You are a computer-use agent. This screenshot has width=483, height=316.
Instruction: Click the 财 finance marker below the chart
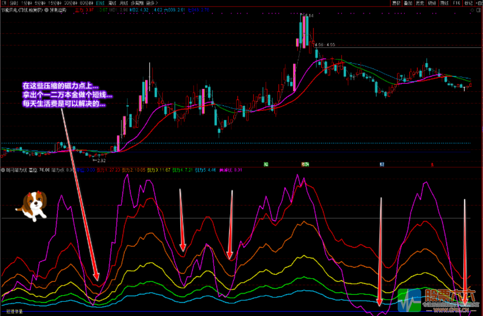(x=382, y=164)
